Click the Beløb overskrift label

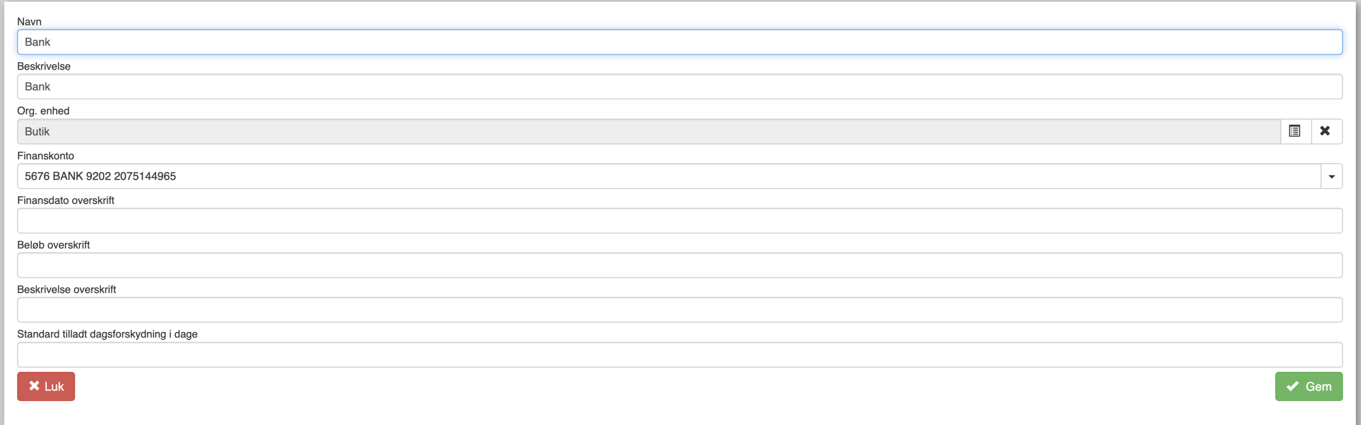point(53,245)
